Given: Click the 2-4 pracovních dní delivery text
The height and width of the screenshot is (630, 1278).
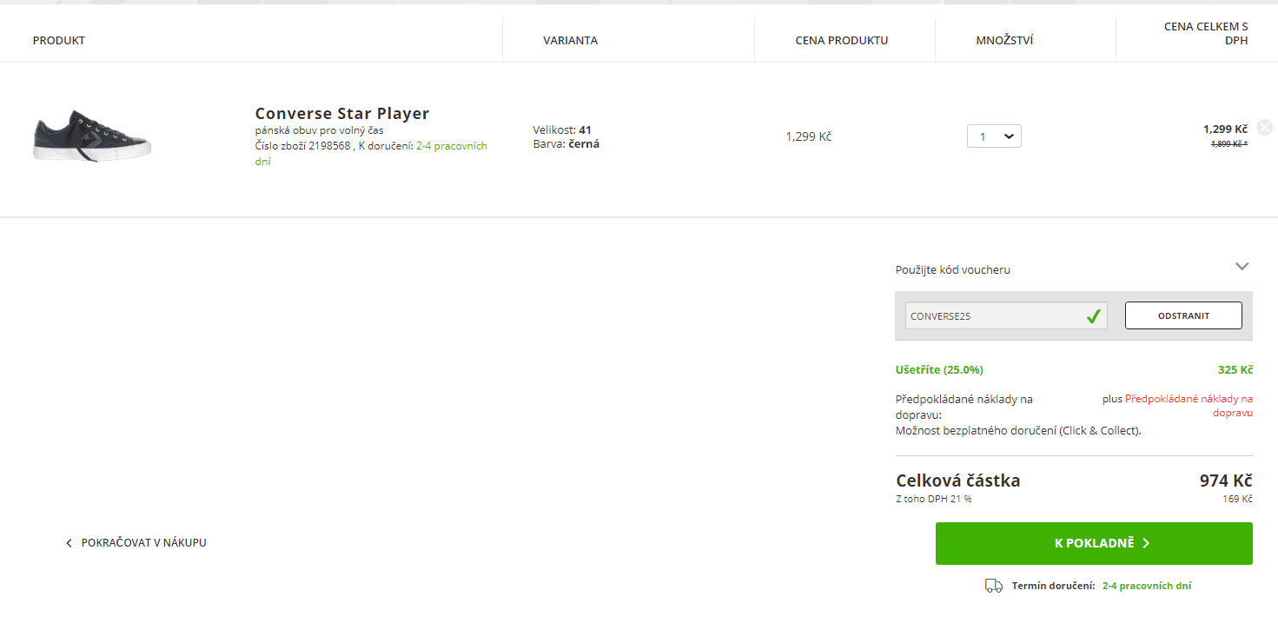Looking at the screenshot, I should [1146, 587].
